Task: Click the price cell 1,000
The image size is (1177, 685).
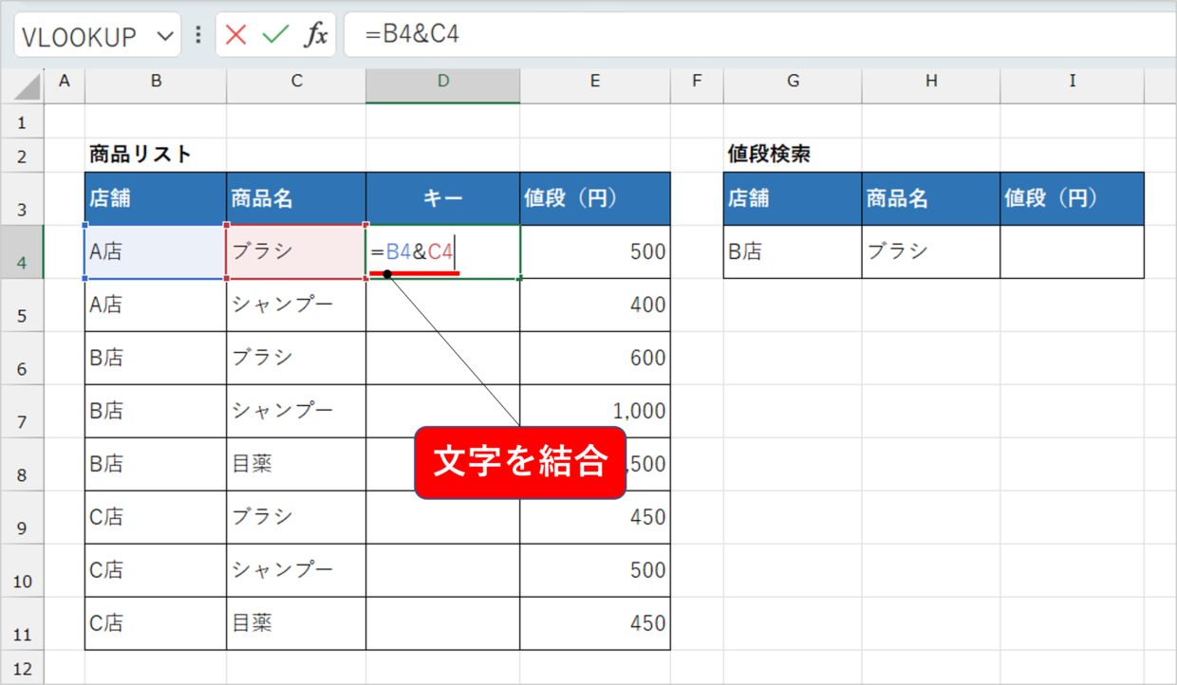Action: coord(595,411)
